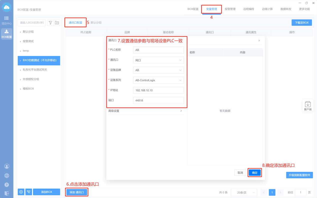Screen dimensions: 317x198
Task: Close the 通讯口 dialog with the X
Action: (x=259, y=40)
